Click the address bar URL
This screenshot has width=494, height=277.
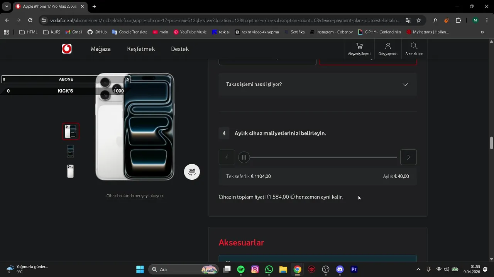pyautogui.click(x=225, y=20)
